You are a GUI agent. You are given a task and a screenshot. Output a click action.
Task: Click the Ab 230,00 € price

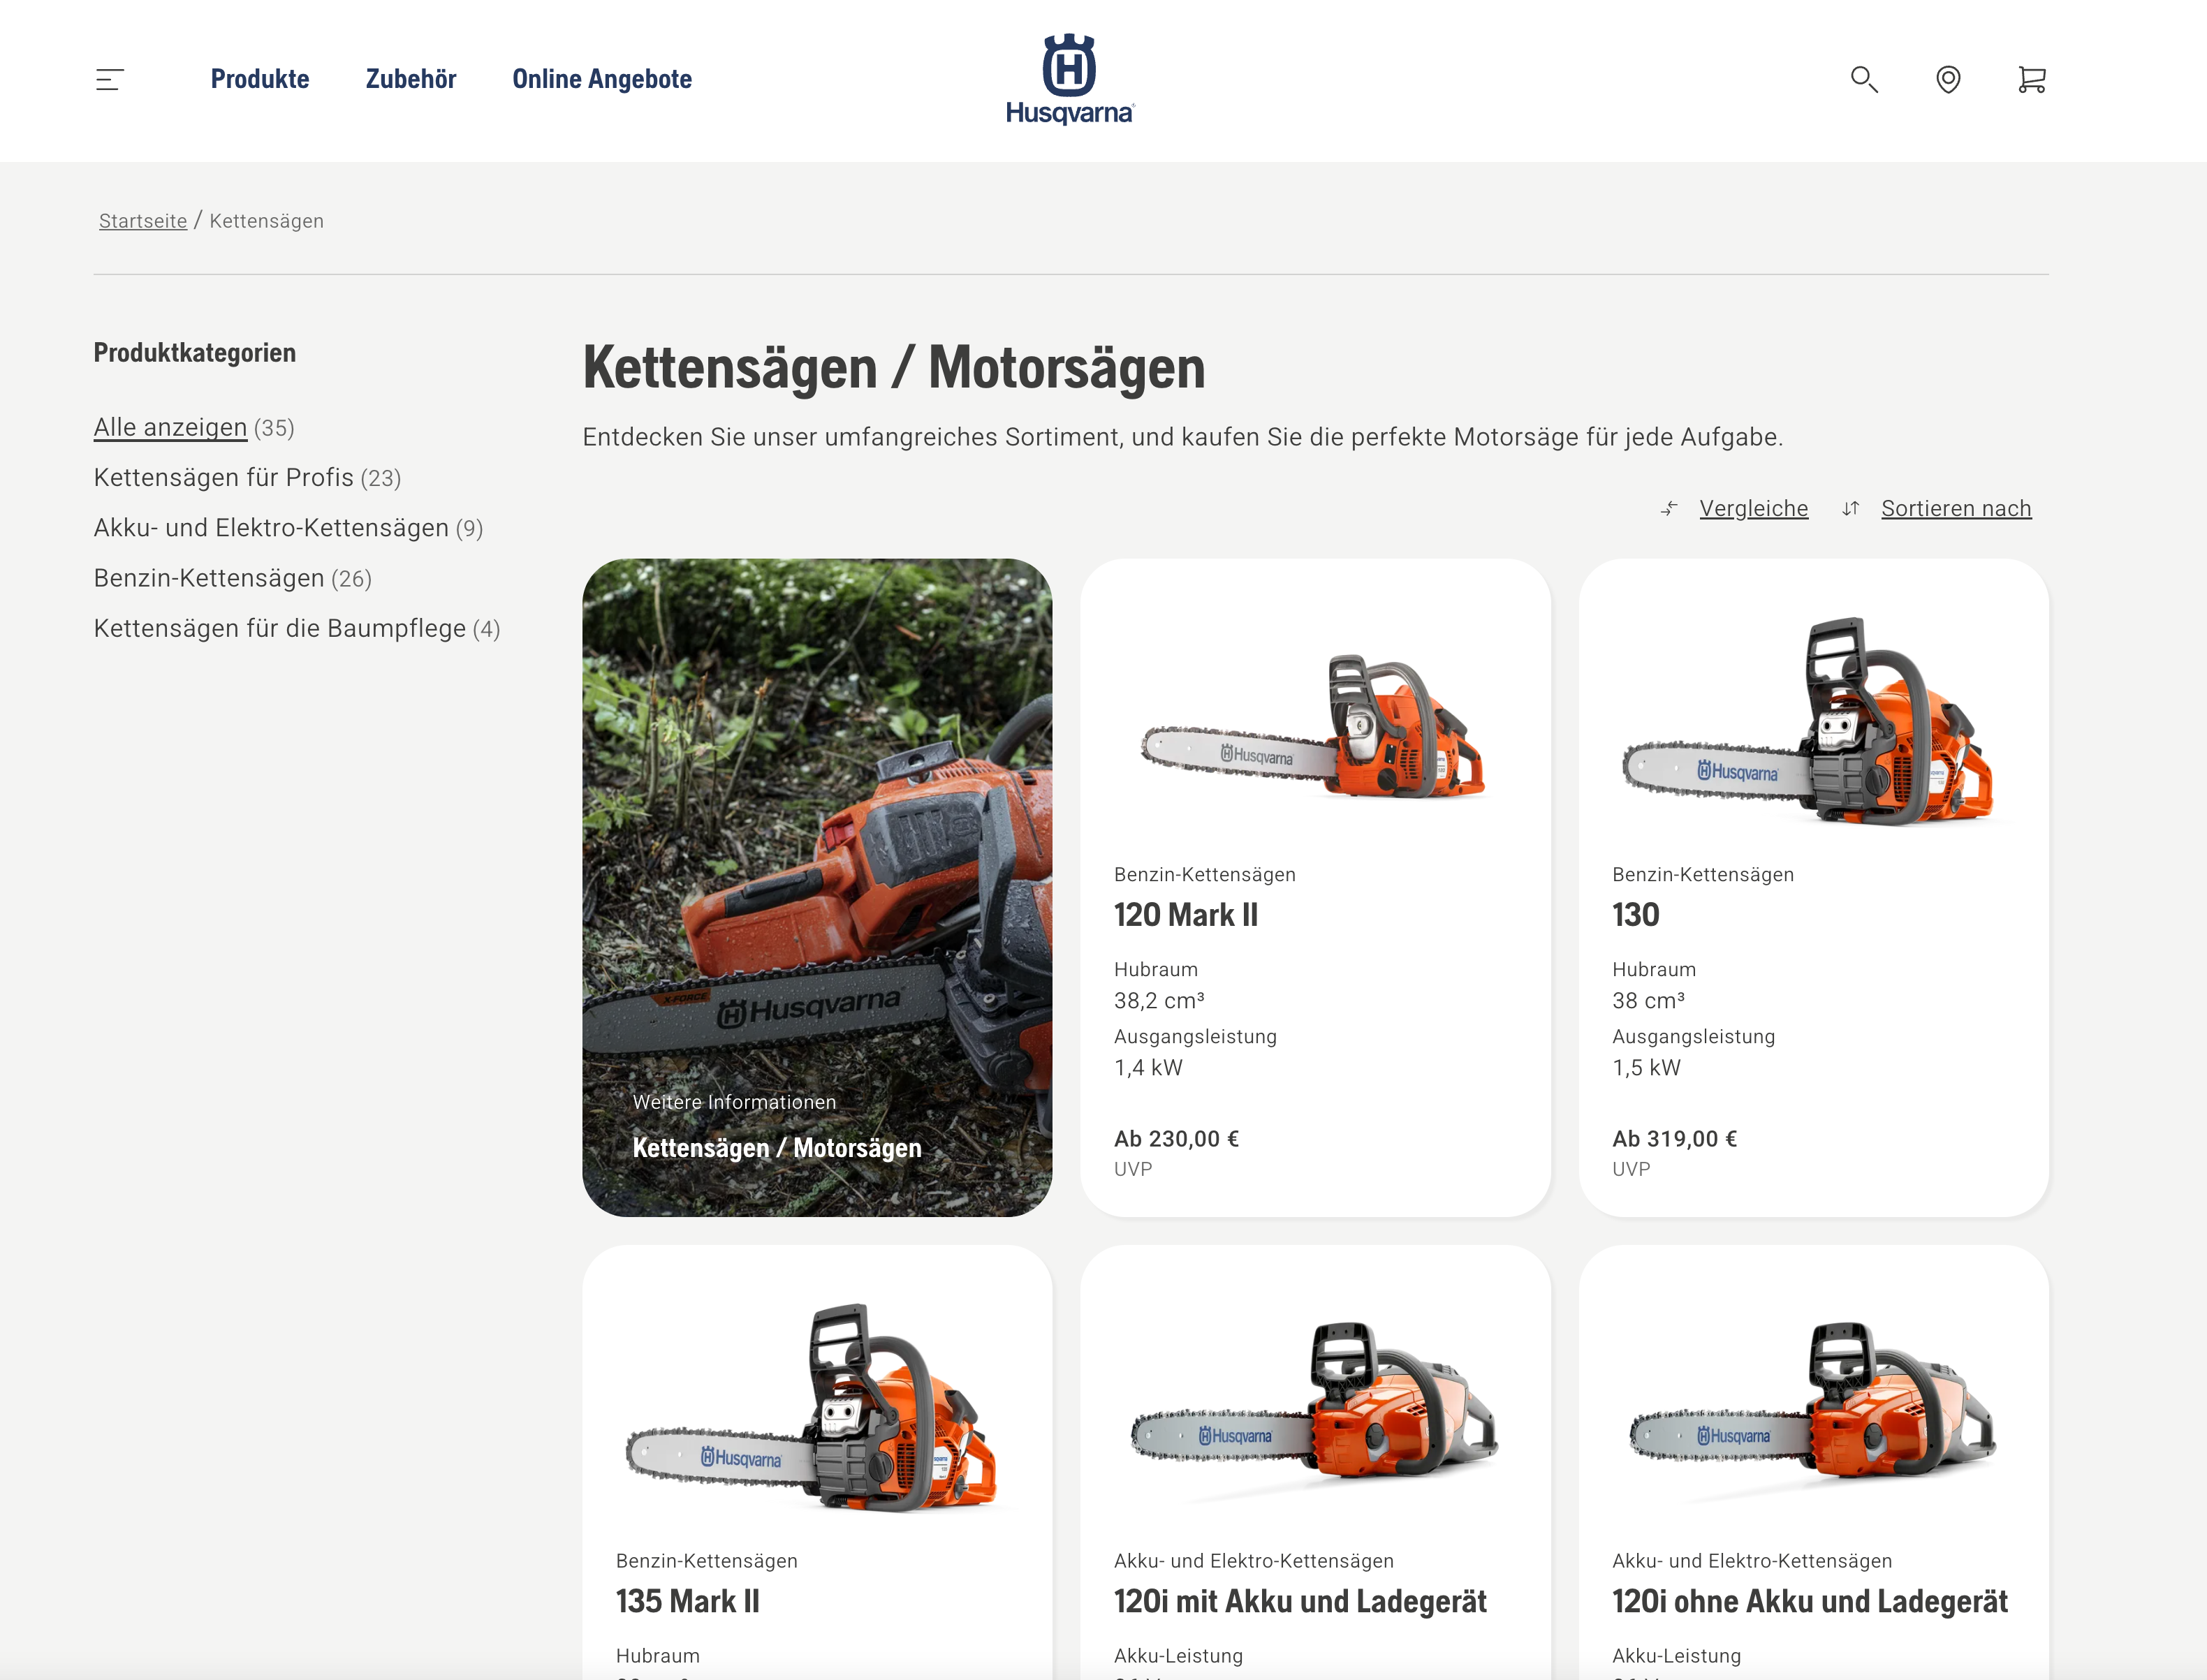[x=1176, y=1139]
